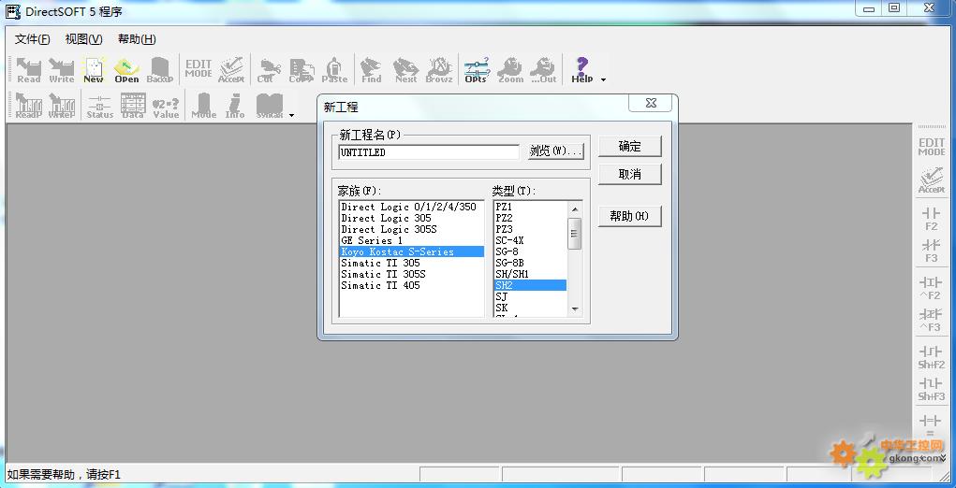Click the Backup toolbar icon
Screen dimensions: 956x488
[x=160, y=70]
